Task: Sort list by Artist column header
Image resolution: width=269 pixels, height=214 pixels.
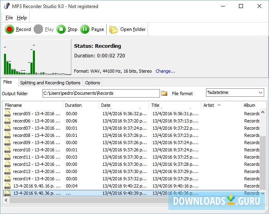Action: (221, 105)
